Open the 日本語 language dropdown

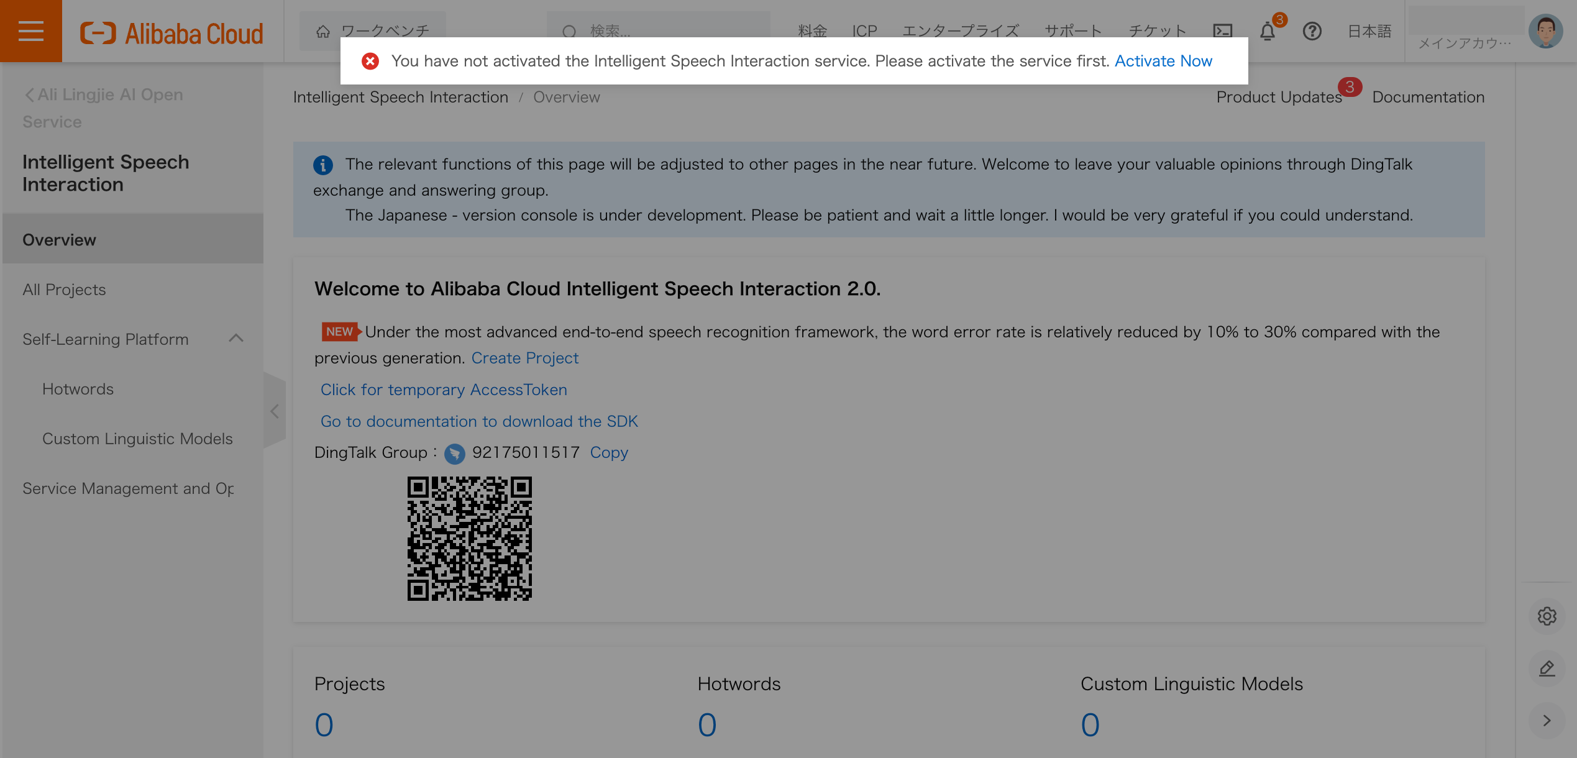pyautogui.click(x=1369, y=31)
